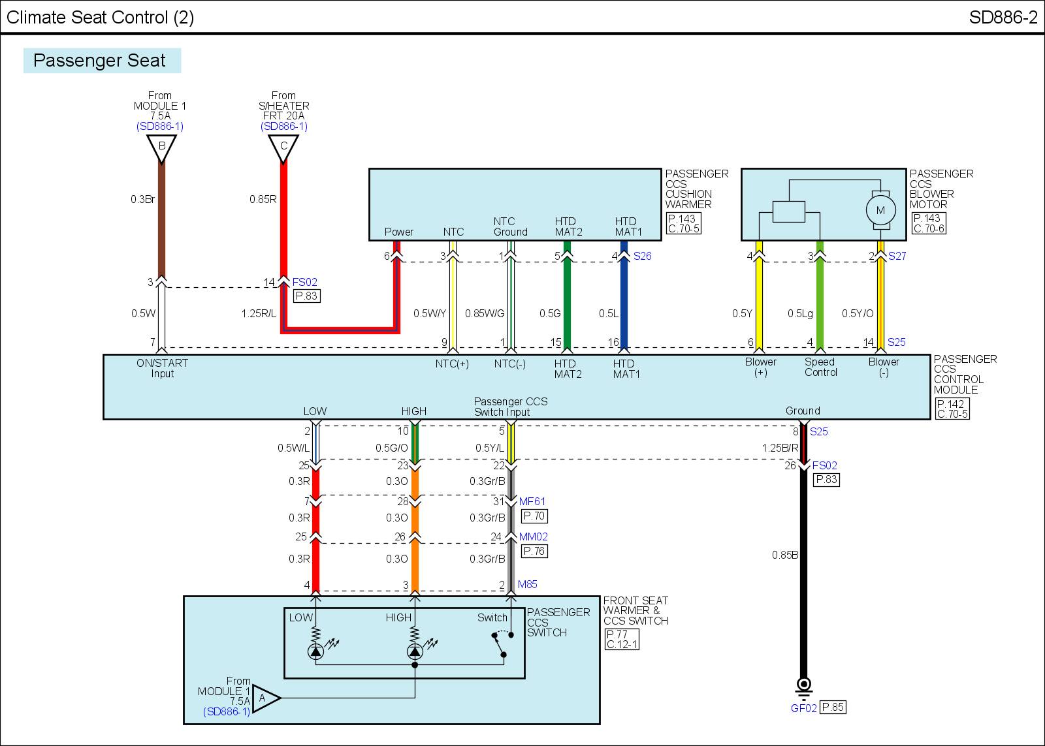Open the GF02 ground point link
The height and width of the screenshot is (746, 1045).
click(x=804, y=708)
